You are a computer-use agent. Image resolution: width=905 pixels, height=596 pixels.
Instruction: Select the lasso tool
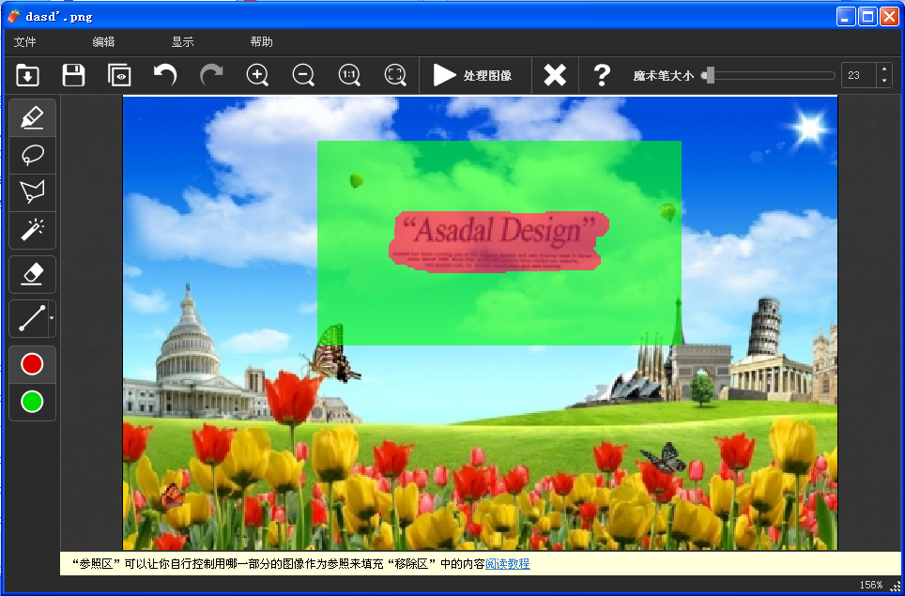tap(32, 155)
